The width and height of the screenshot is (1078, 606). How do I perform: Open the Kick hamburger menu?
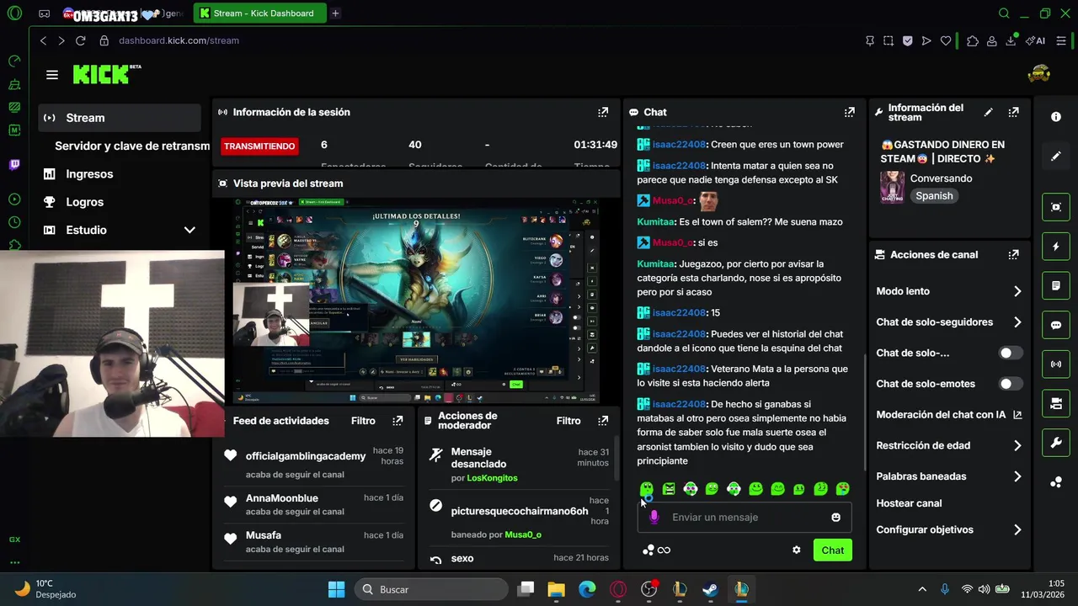[x=52, y=75]
